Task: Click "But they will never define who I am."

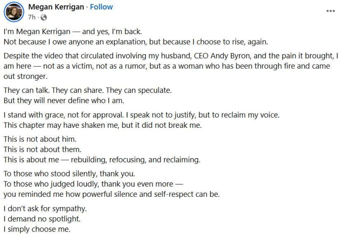Action: 64,101
